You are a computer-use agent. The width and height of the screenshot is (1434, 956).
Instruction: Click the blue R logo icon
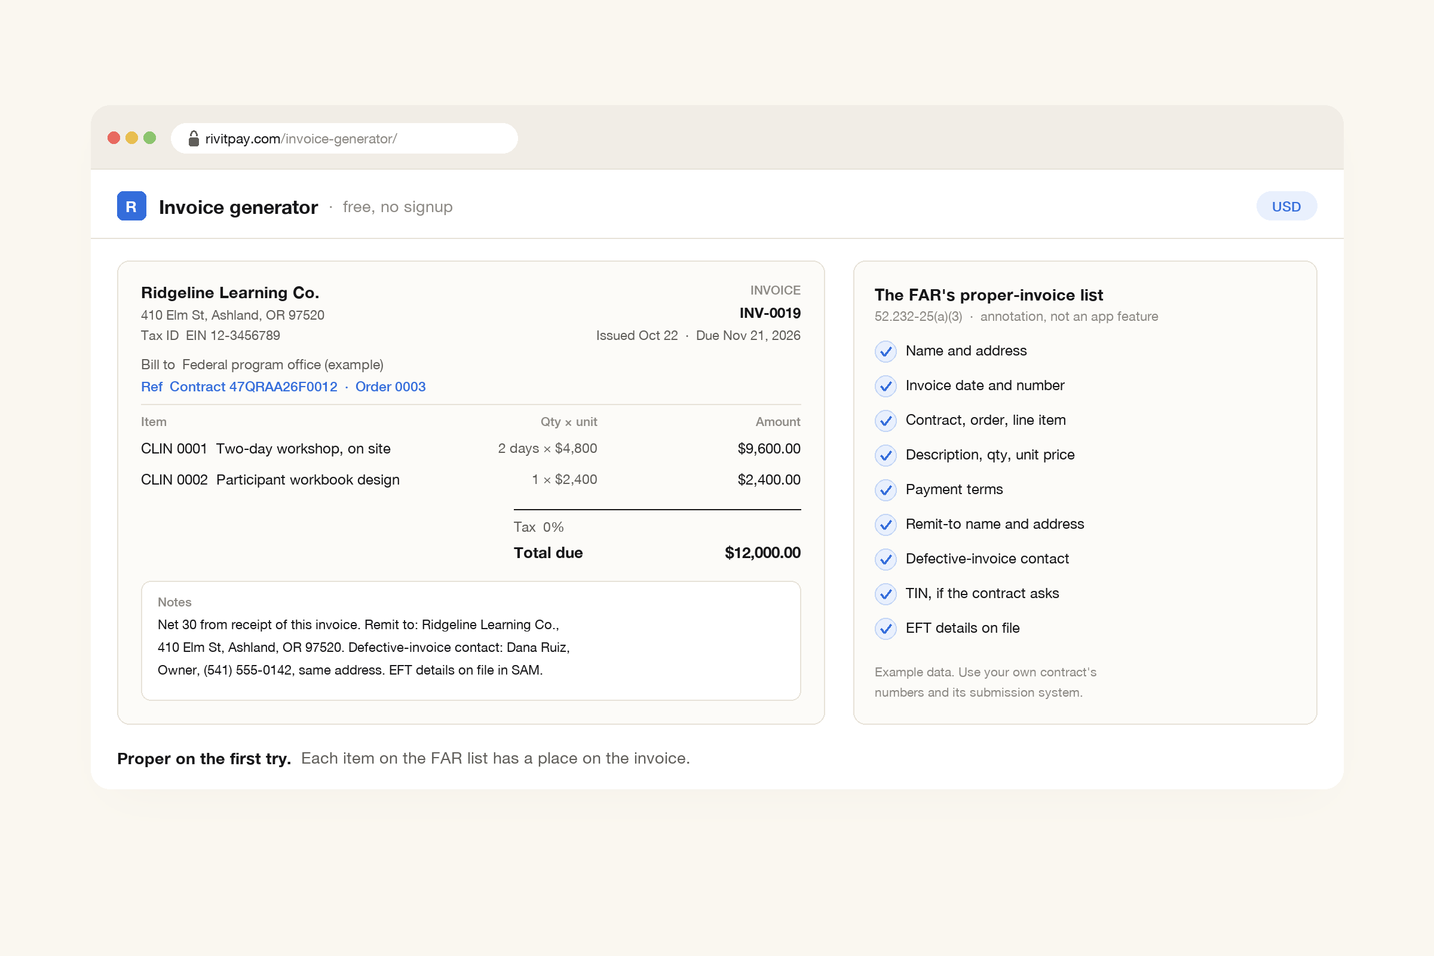point(131,206)
